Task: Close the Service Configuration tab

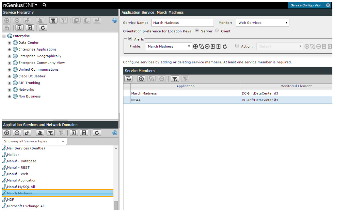Action: [x=328, y=5]
